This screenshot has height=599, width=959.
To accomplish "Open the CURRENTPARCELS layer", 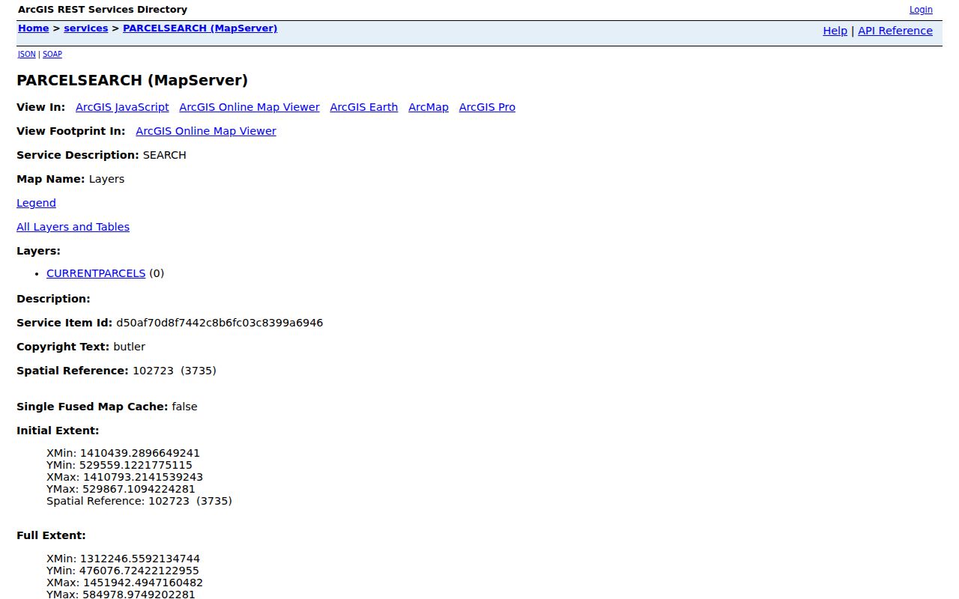I will (96, 273).
